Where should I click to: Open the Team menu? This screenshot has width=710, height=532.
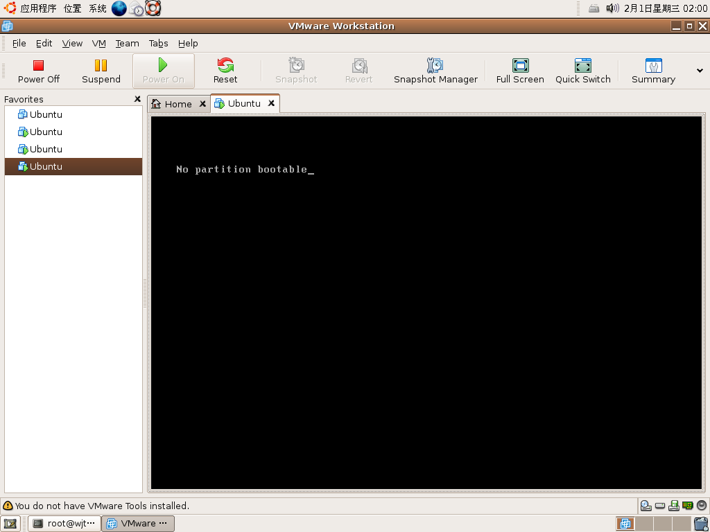pos(128,44)
